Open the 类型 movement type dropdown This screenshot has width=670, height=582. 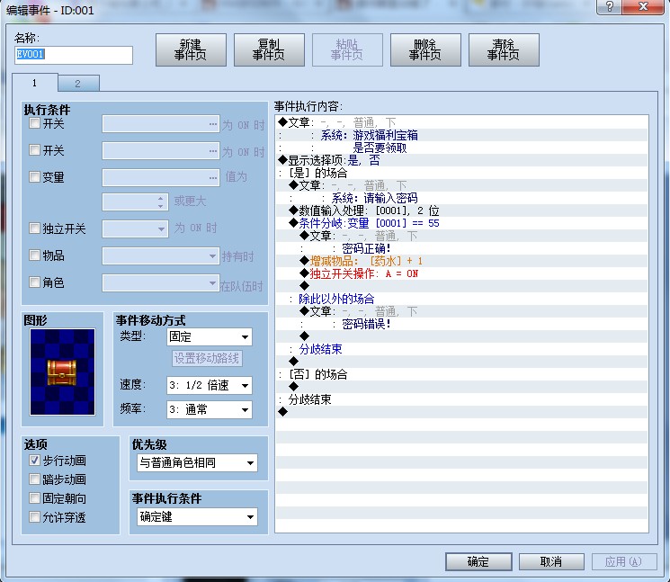(209, 336)
